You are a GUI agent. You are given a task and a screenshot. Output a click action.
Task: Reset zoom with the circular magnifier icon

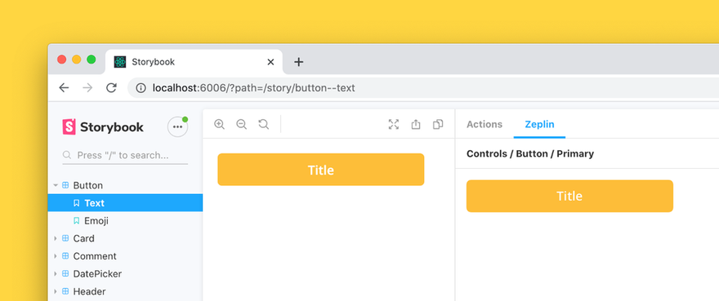(x=263, y=124)
